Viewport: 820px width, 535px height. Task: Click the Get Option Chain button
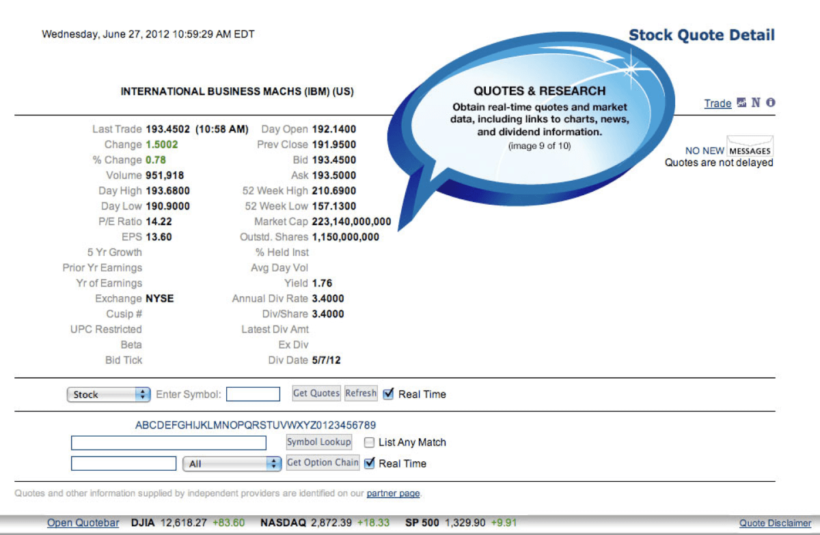323,463
